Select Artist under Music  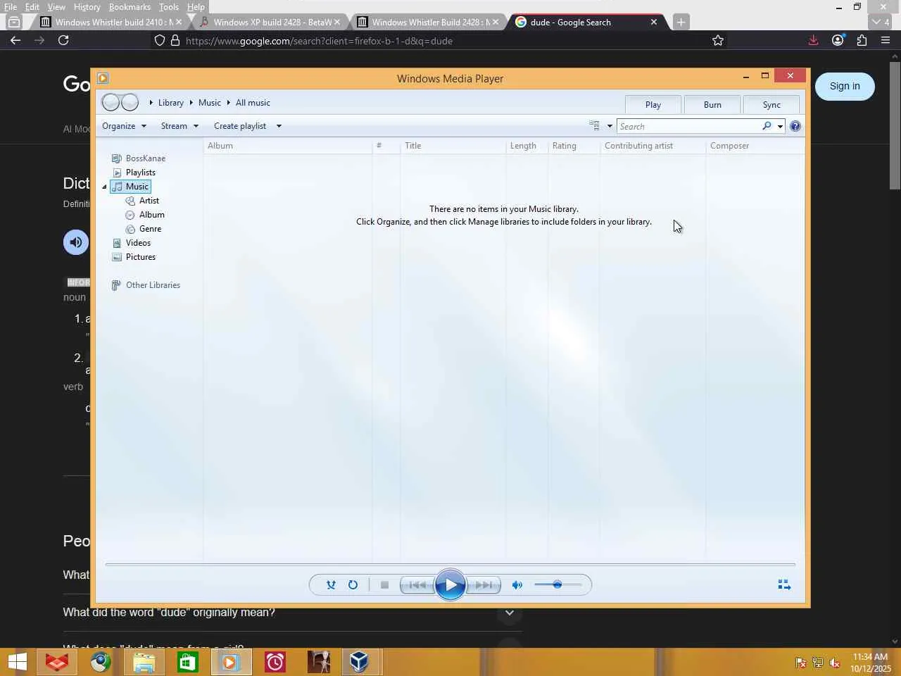[x=149, y=201]
